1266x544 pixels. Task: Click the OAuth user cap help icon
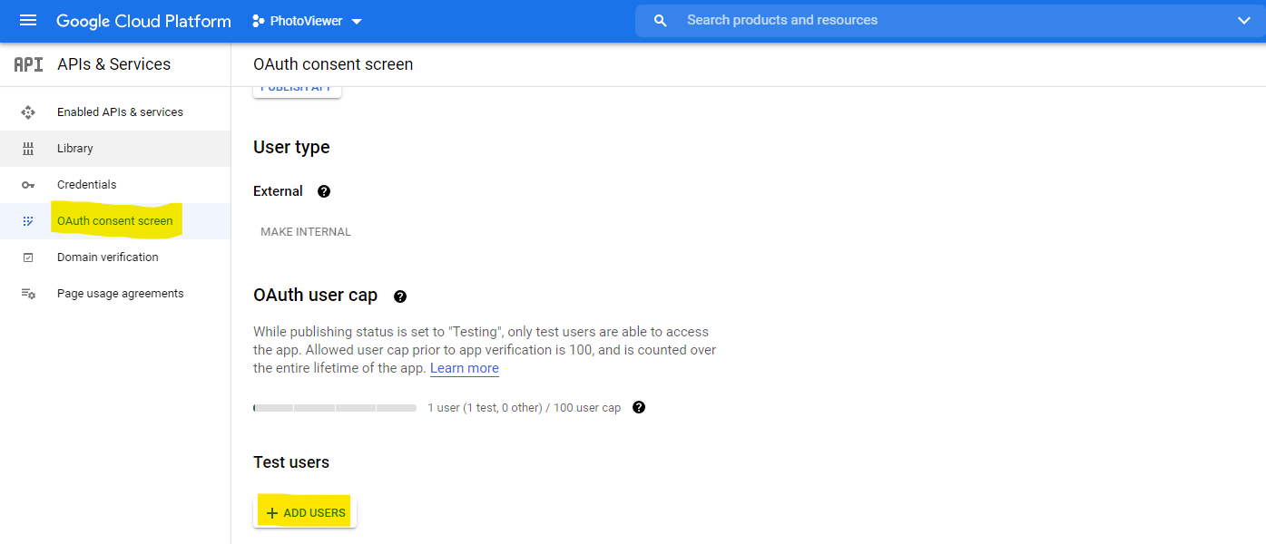tap(399, 295)
